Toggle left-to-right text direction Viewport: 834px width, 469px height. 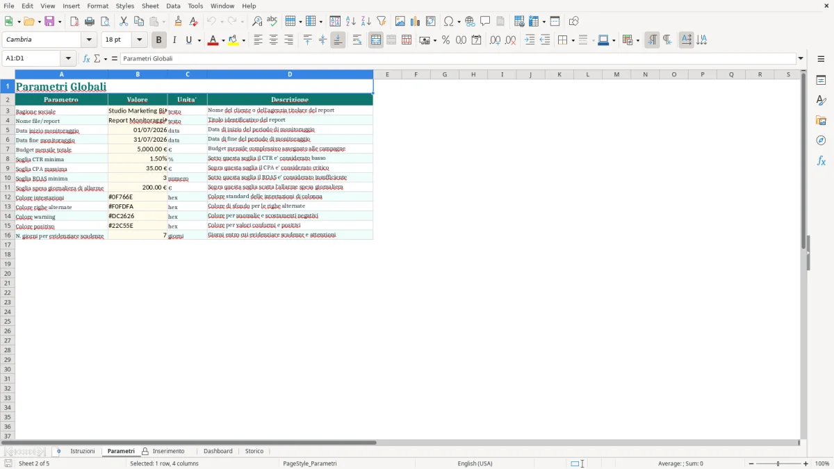click(652, 40)
